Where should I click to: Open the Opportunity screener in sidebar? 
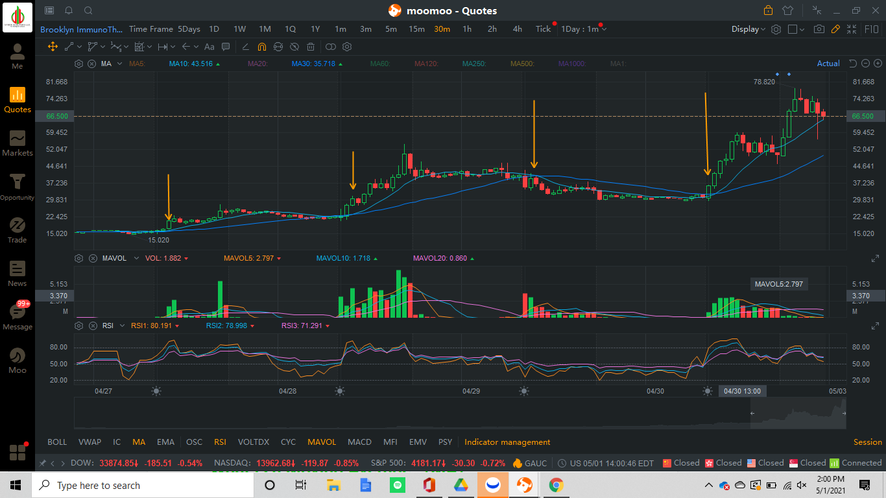[18, 187]
